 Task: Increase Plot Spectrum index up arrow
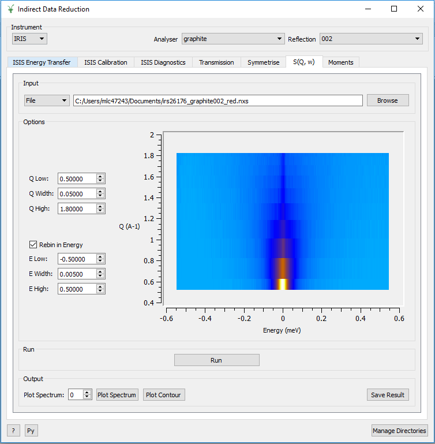[87, 392]
